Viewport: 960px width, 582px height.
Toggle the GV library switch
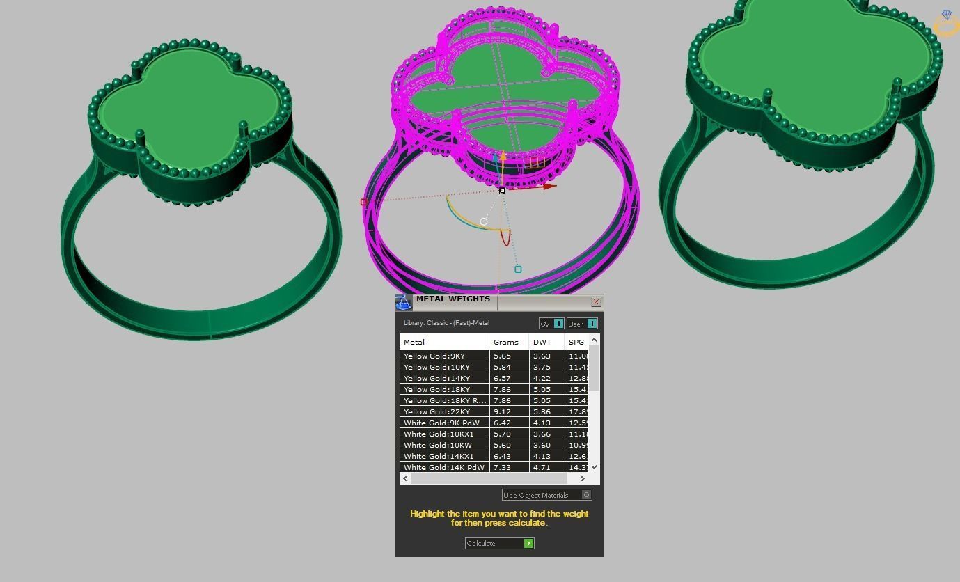coord(551,324)
